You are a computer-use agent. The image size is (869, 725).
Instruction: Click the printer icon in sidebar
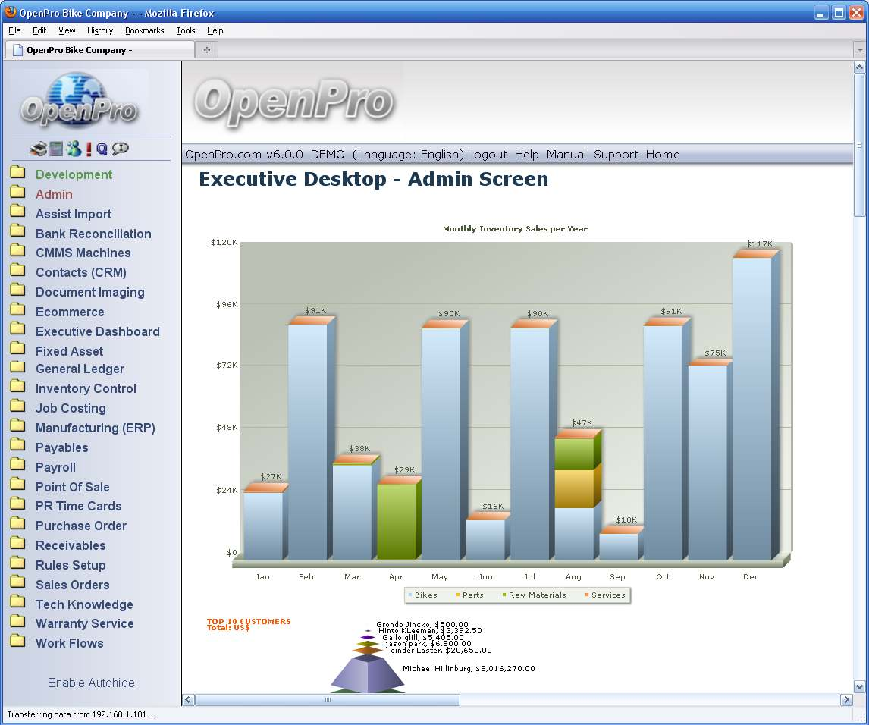coord(38,149)
